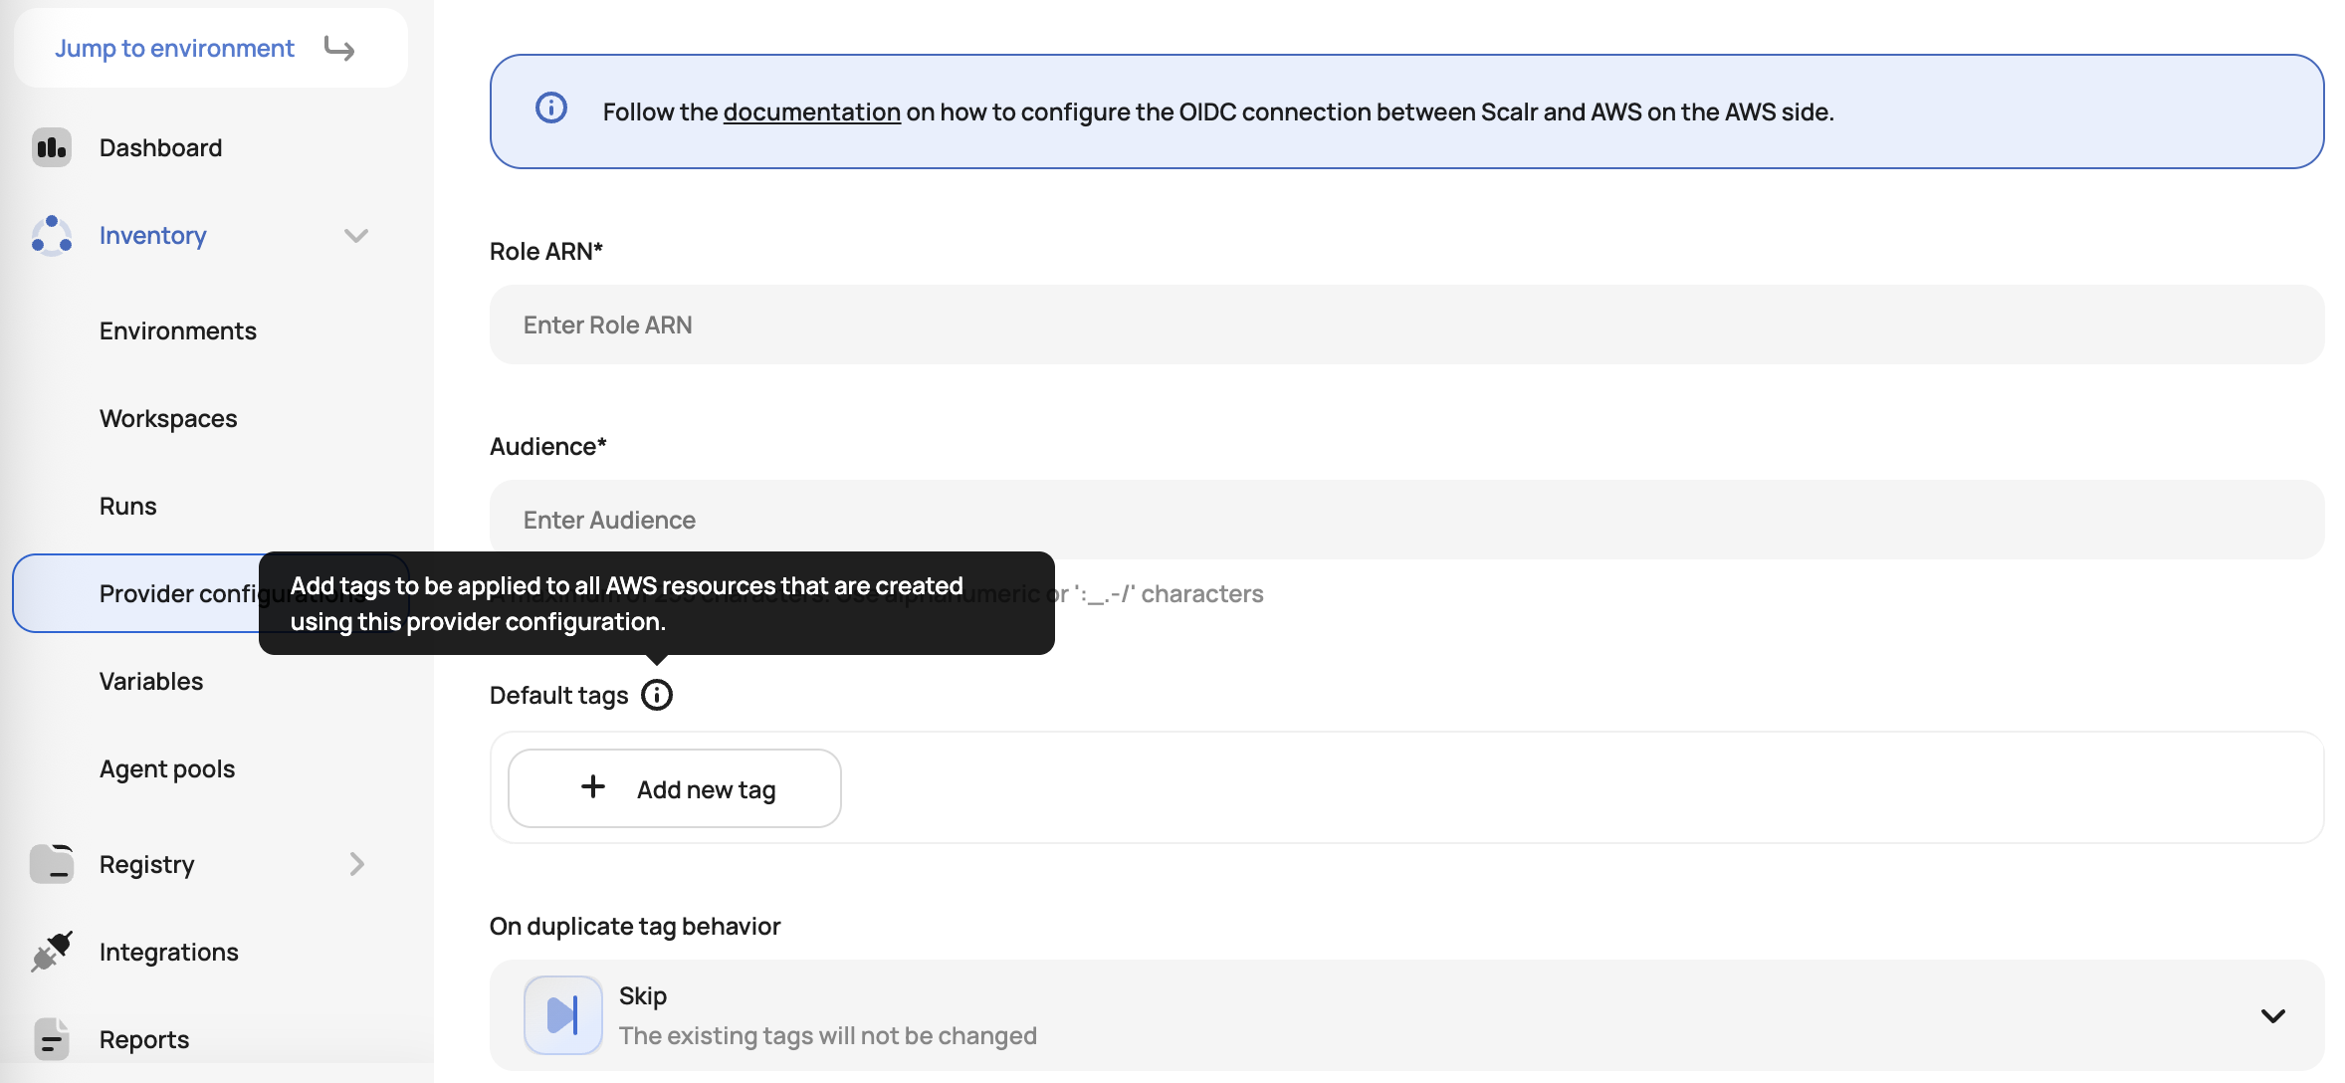Open Agent pools page
This screenshot has width=2345, height=1083.
tap(167, 768)
